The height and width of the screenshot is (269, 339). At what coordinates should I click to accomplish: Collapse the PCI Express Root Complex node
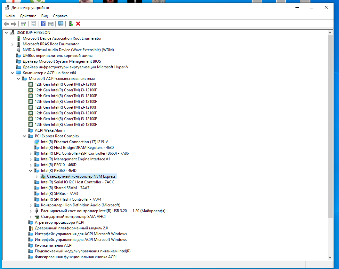tap(25, 136)
